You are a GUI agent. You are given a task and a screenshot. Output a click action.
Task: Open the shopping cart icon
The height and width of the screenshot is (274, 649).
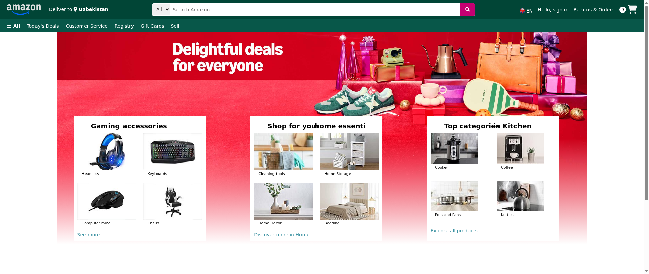[632, 9]
